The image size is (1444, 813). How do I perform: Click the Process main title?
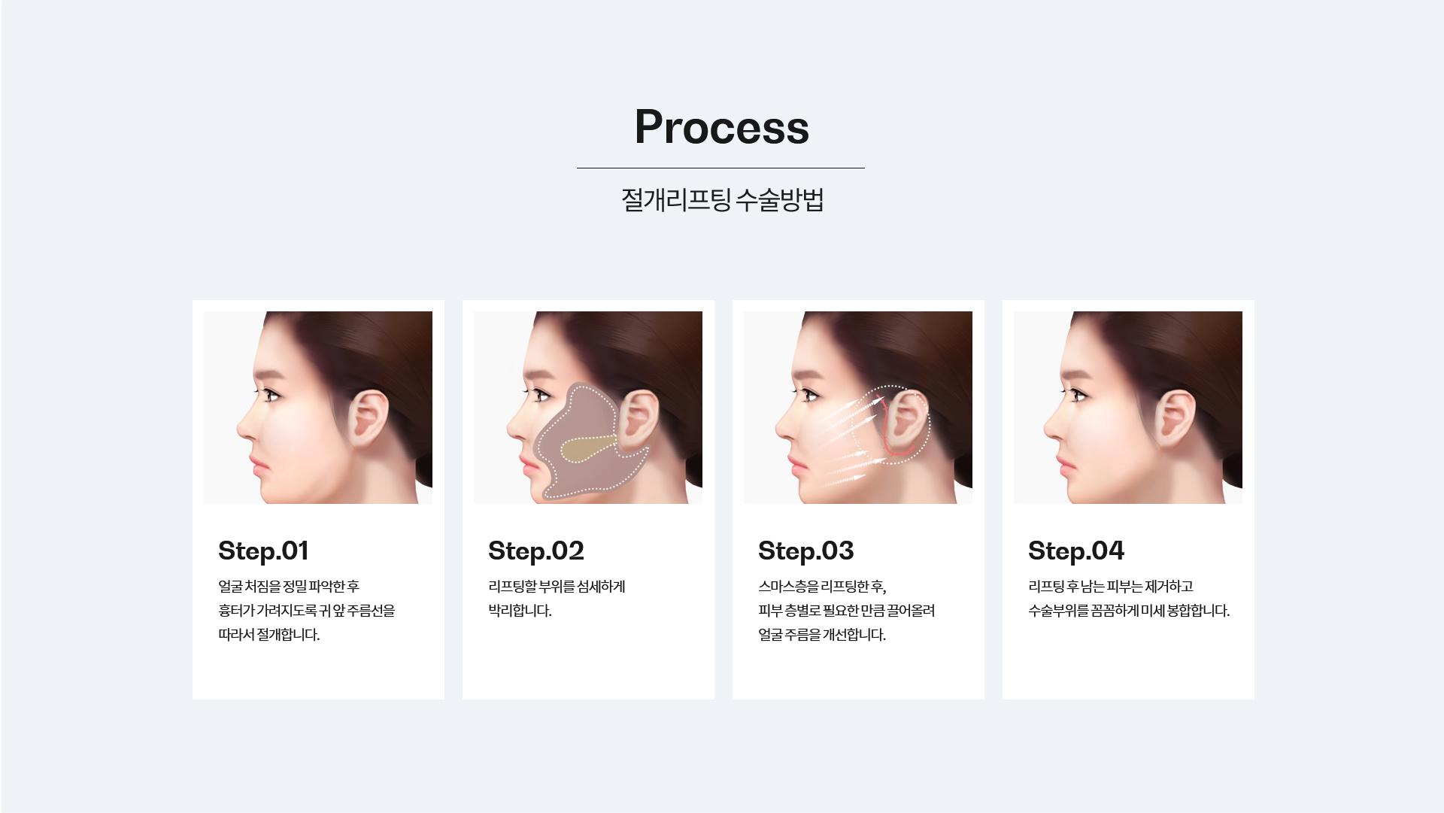pos(722,127)
